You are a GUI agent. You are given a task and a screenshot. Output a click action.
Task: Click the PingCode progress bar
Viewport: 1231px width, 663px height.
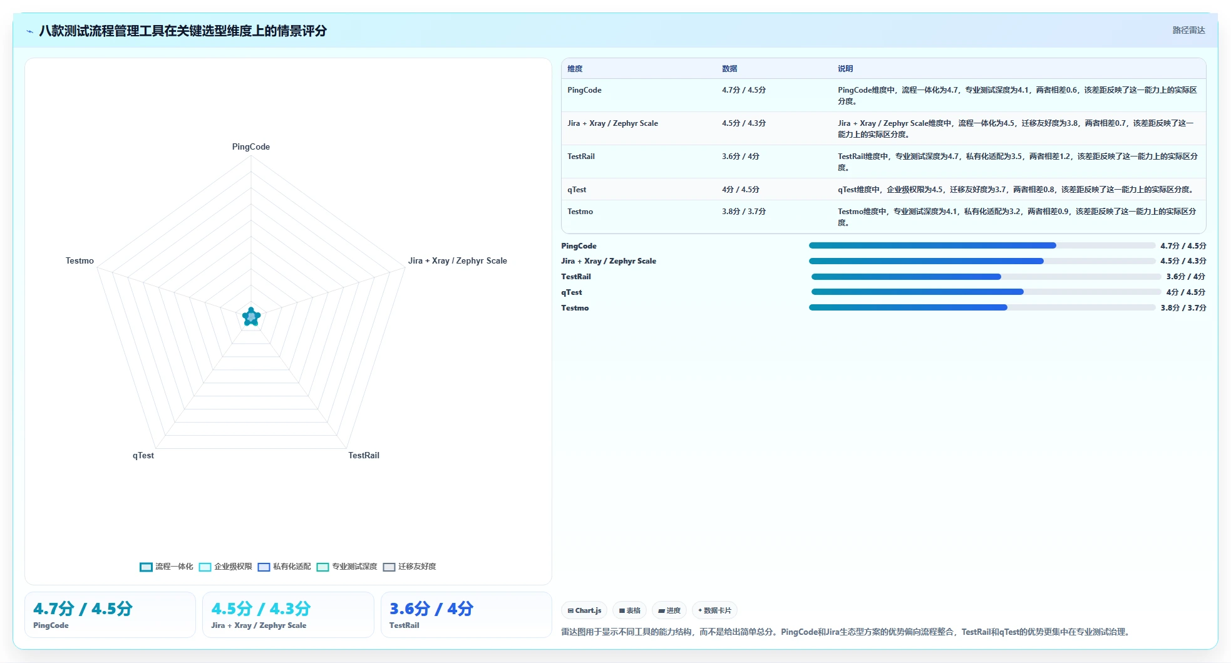[982, 245]
